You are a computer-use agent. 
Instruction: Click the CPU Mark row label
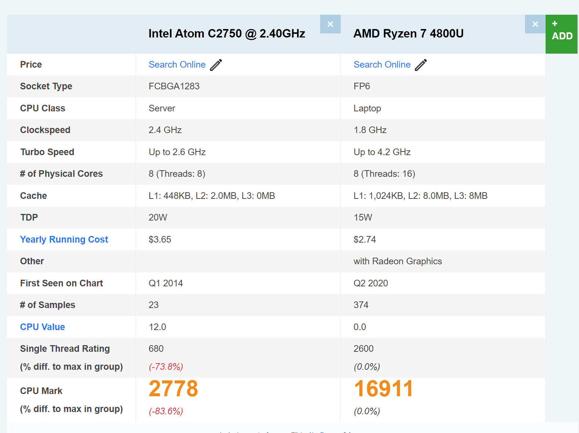coord(41,391)
